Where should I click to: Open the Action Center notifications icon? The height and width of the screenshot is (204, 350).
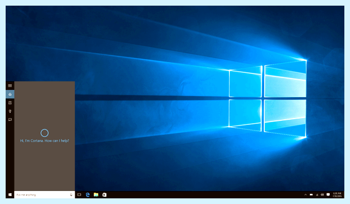pyautogui.click(x=328, y=194)
